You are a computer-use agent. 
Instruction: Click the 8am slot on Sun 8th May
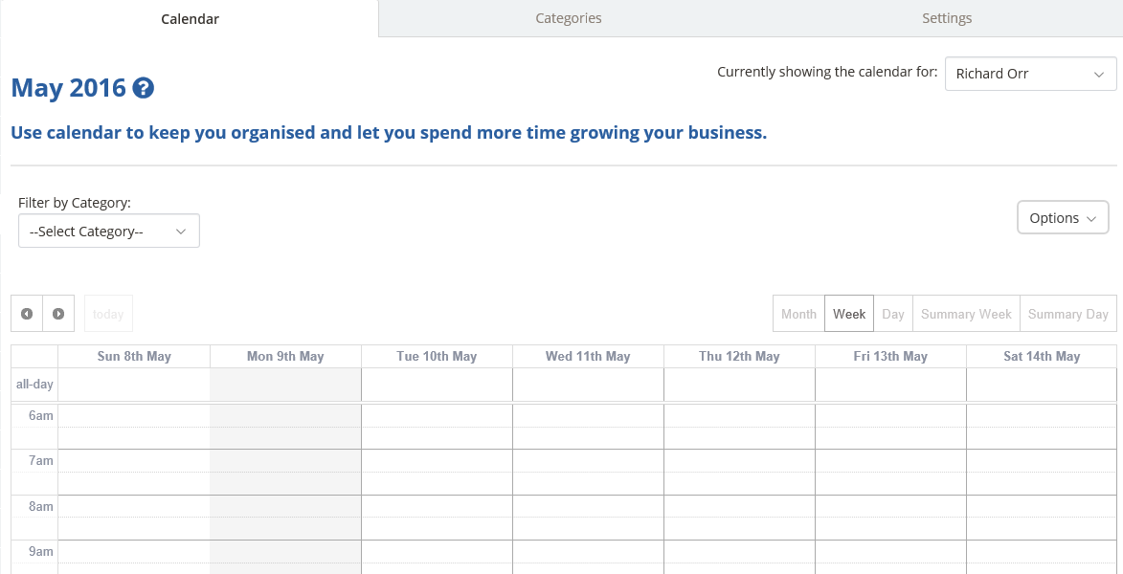pyautogui.click(x=134, y=506)
